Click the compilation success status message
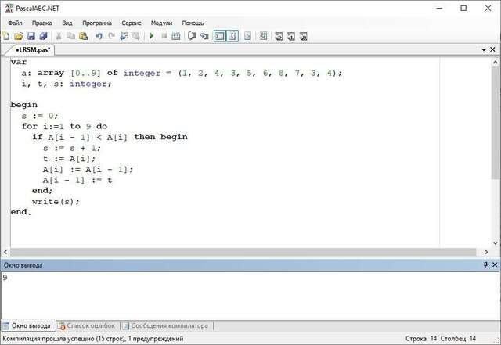 point(93,338)
